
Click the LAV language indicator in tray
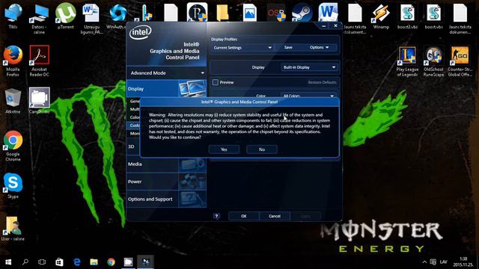tap(444, 262)
